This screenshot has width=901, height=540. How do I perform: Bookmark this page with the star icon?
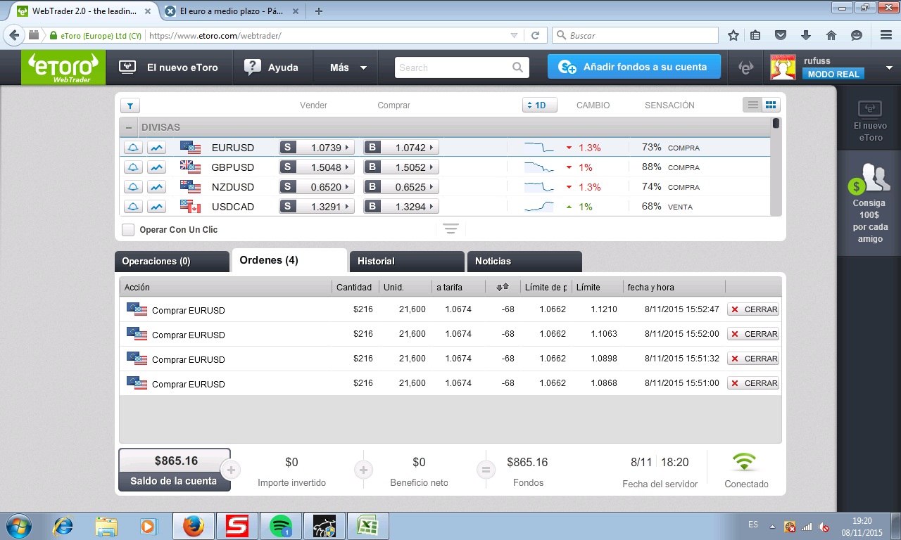pyautogui.click(x=733, y=35)
